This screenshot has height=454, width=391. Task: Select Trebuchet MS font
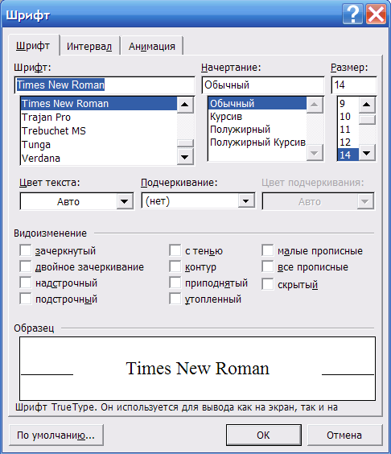99,131
